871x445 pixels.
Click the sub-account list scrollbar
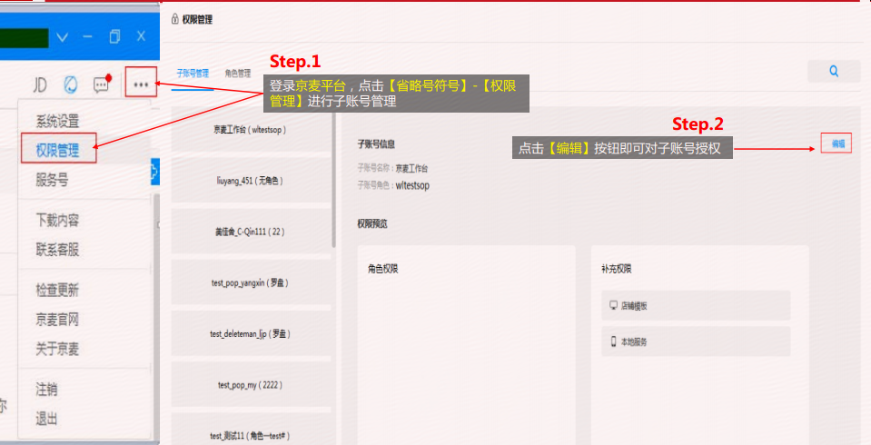point(334,178)
